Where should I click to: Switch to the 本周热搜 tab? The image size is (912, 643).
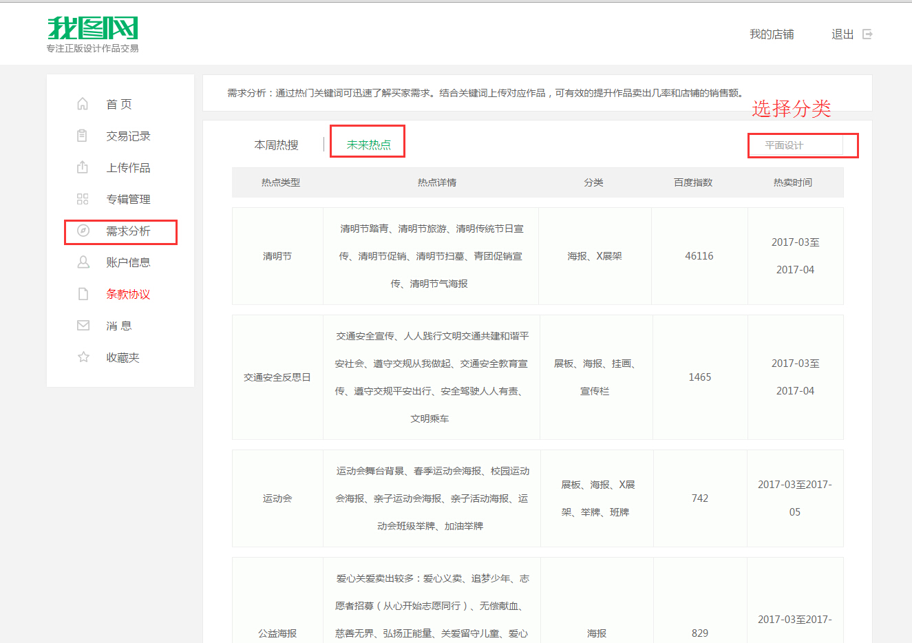pos(277,145)
